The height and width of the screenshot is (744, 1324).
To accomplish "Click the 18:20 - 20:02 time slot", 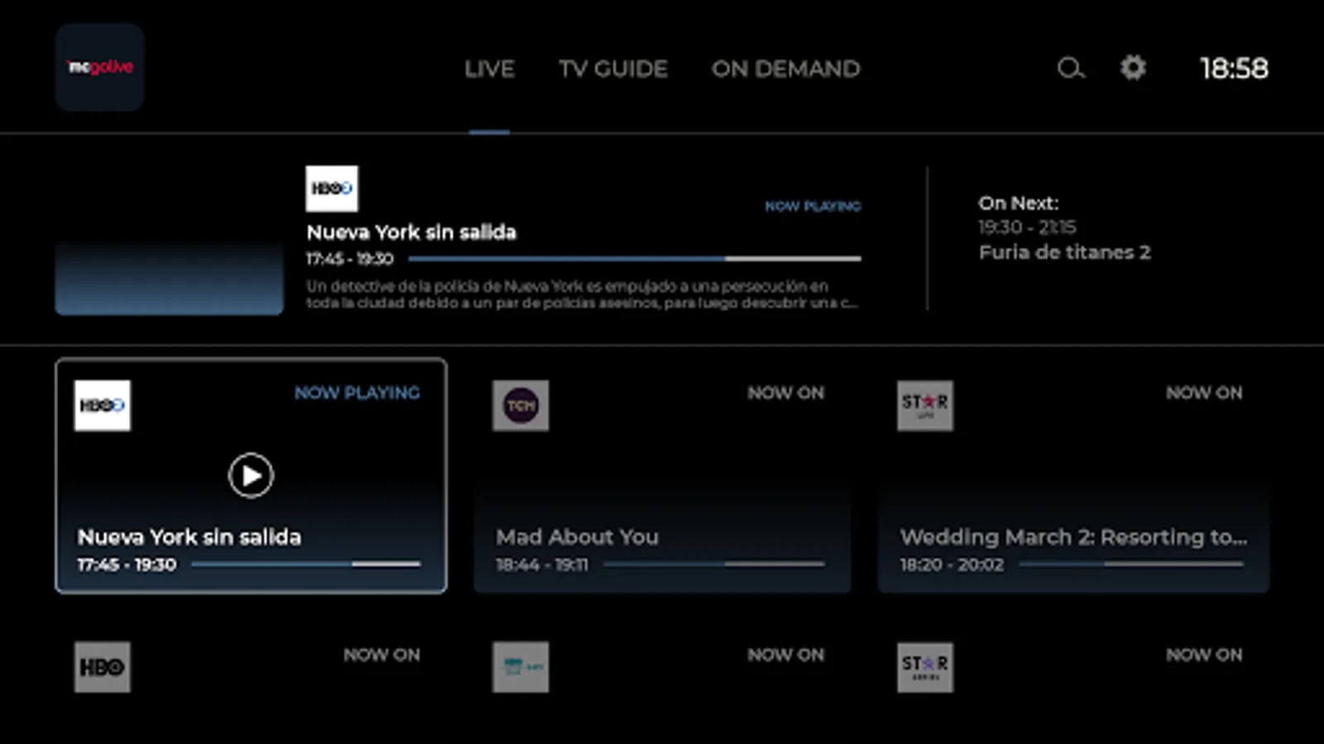I will pos(952,565).
